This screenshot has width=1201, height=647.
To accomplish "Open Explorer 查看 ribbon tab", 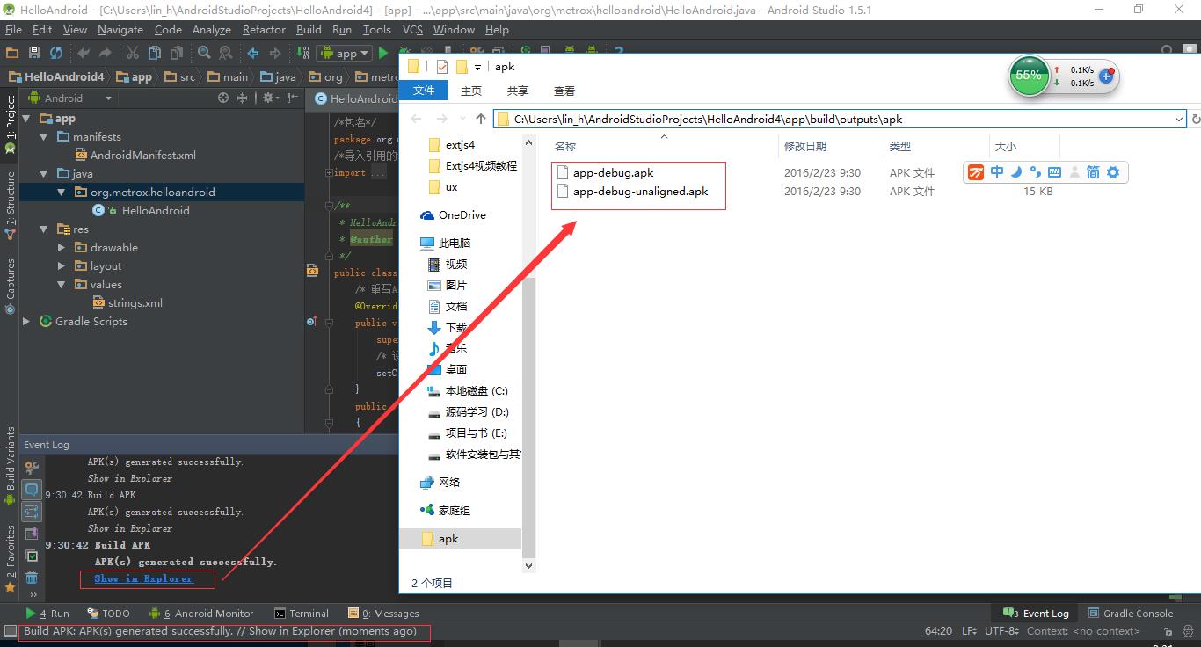I will (564, 91).
